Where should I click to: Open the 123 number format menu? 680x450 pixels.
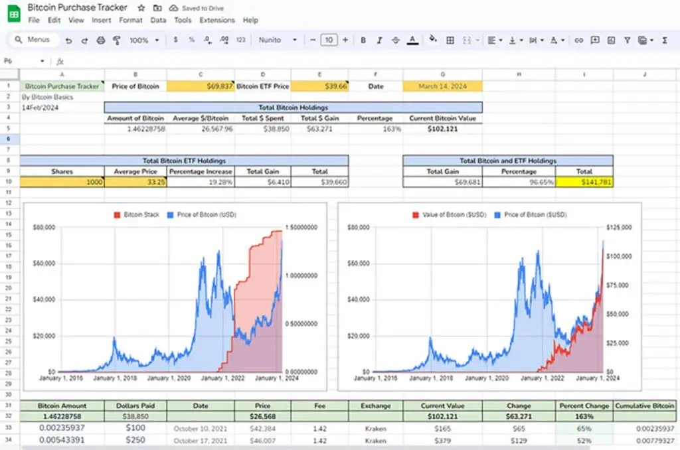click(x=240, y=40)
